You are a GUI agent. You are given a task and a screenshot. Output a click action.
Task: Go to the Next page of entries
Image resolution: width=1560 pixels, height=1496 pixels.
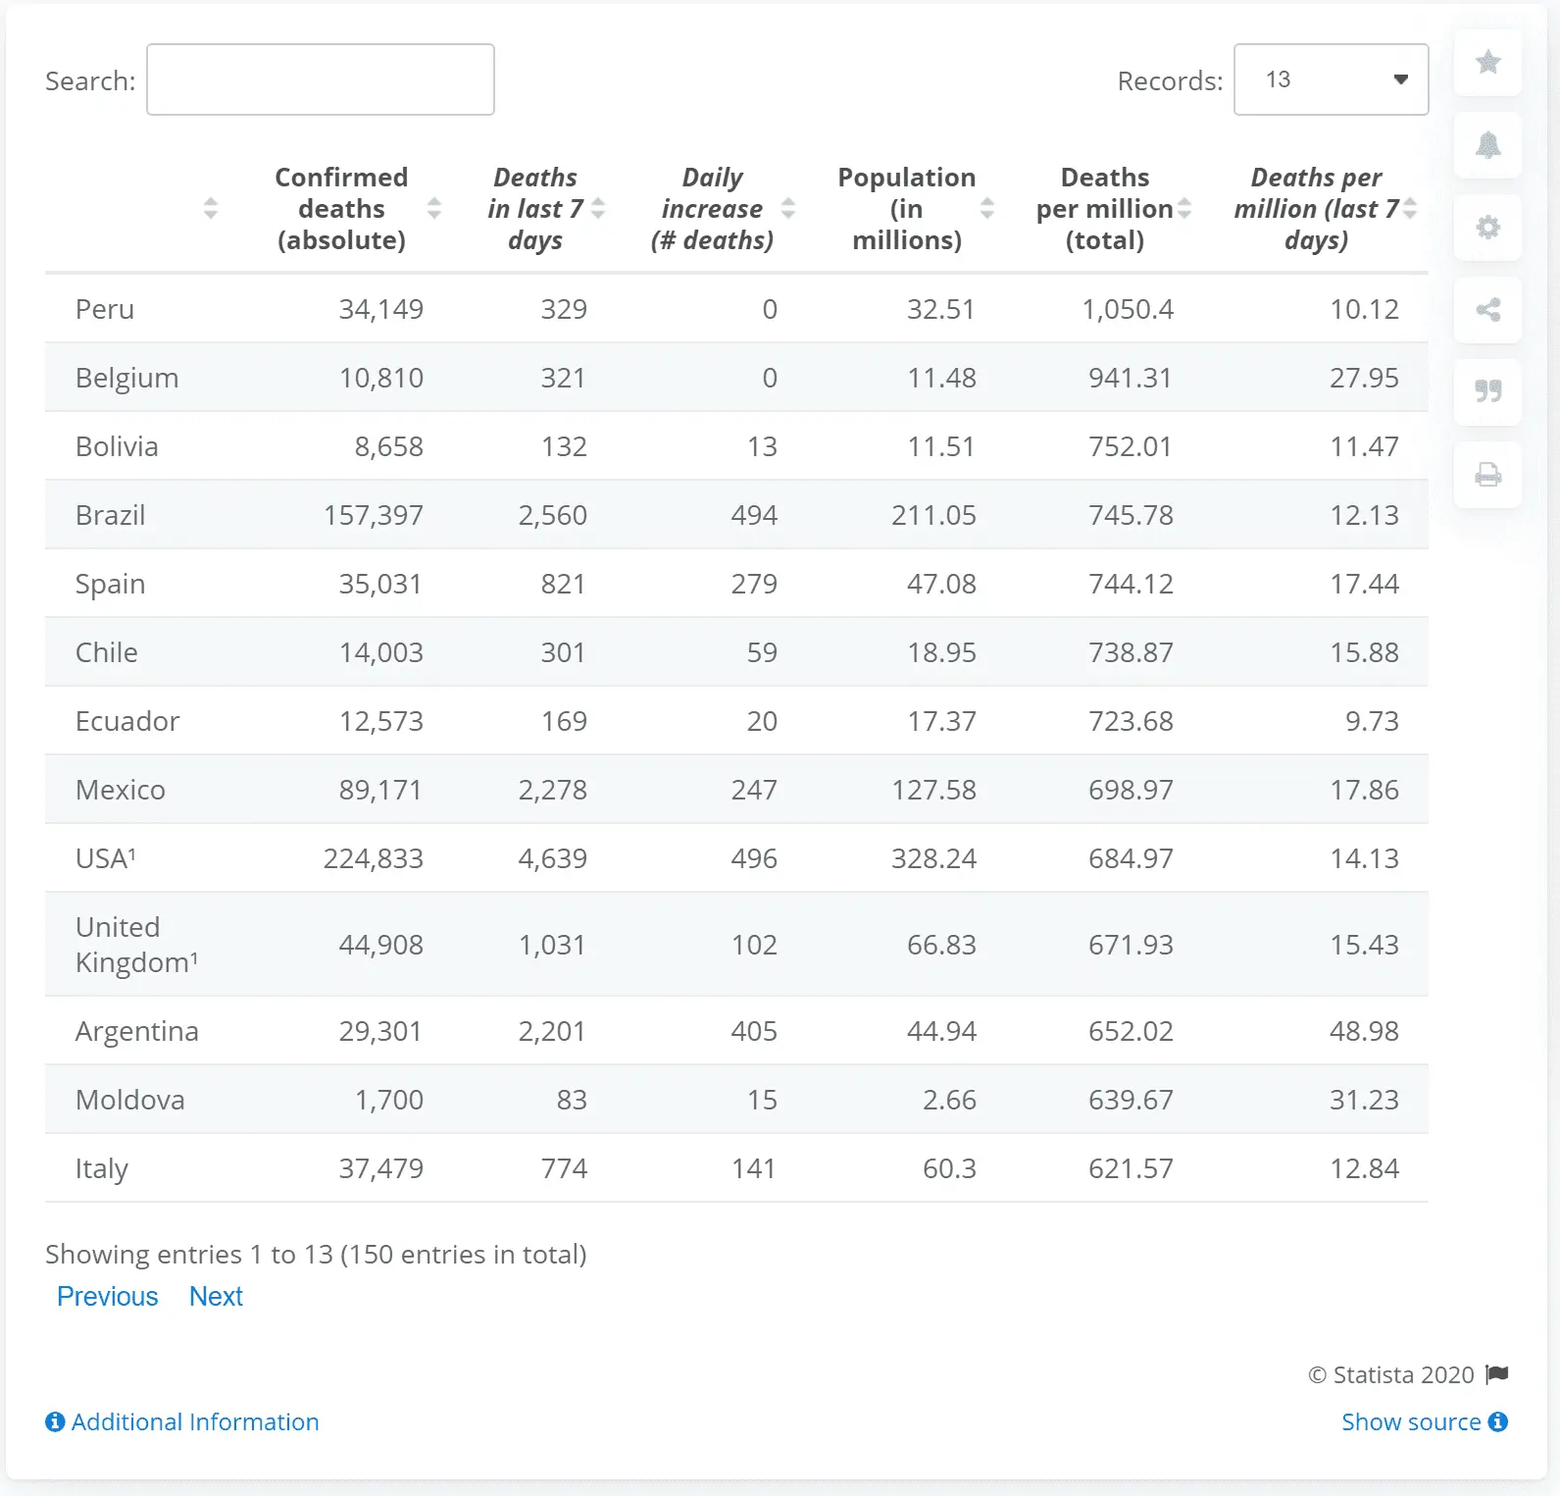(x=216, y=1296)
